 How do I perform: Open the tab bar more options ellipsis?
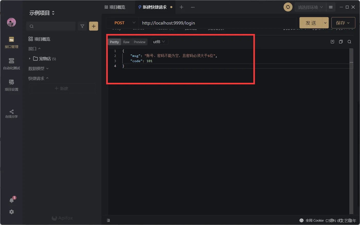(193, 7)
